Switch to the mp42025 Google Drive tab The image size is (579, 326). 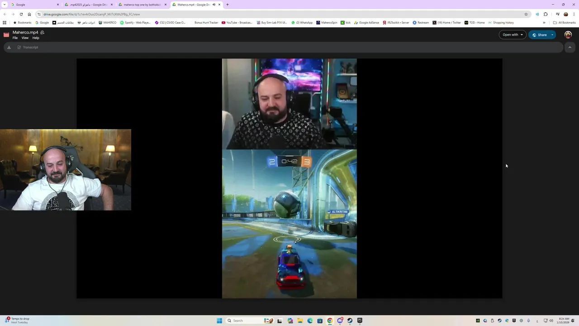coord(88,5)
